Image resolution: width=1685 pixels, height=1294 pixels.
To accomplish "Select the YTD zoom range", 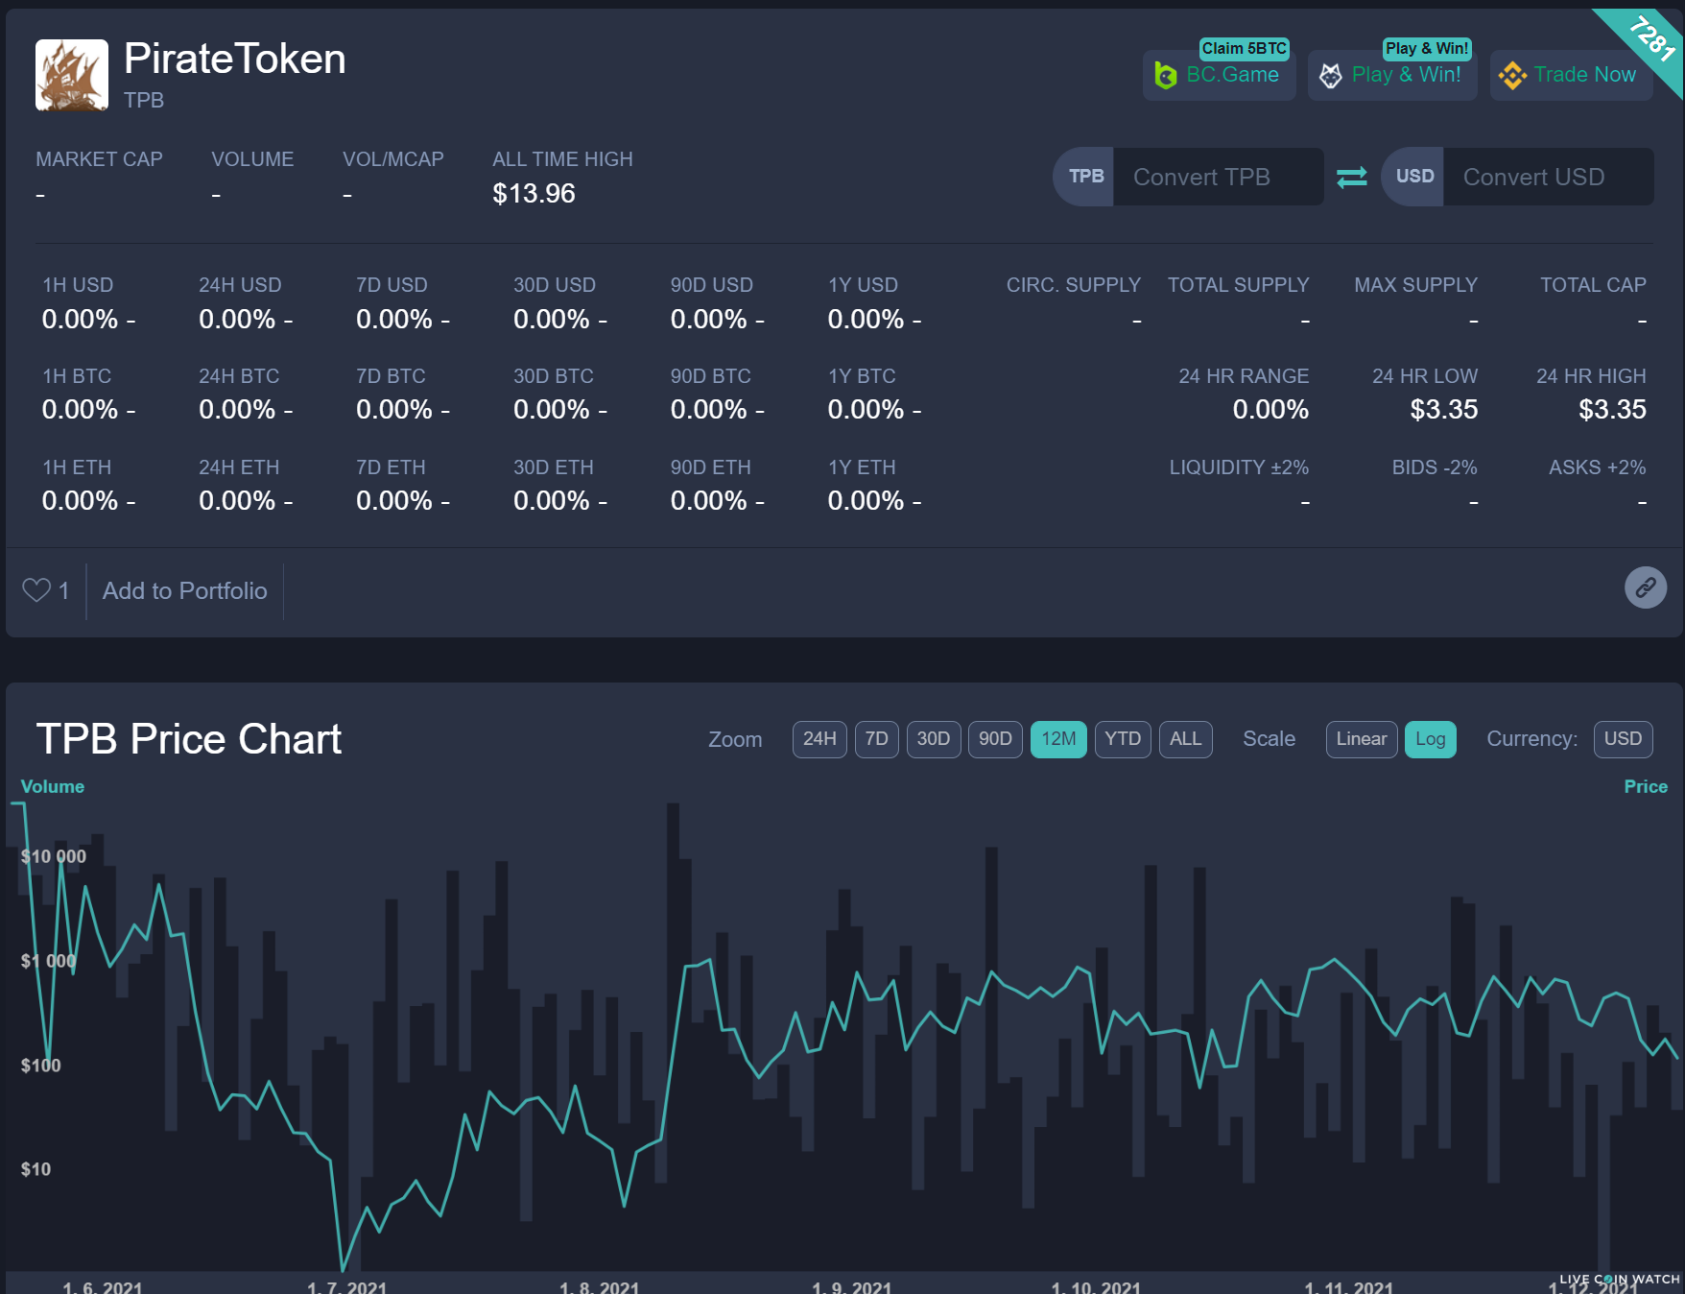I will click(1122, 739).
